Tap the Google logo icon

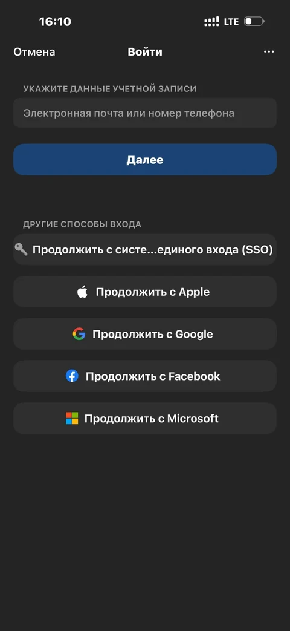79,334
